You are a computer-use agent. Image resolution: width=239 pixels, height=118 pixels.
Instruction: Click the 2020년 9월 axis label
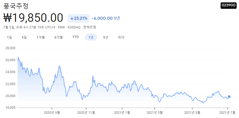point(52,112)
